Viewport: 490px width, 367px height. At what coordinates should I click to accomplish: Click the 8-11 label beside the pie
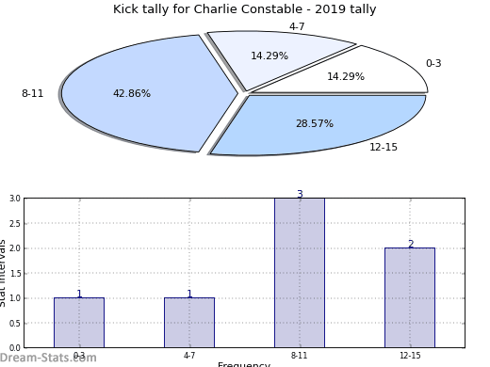tap(32, 93)
